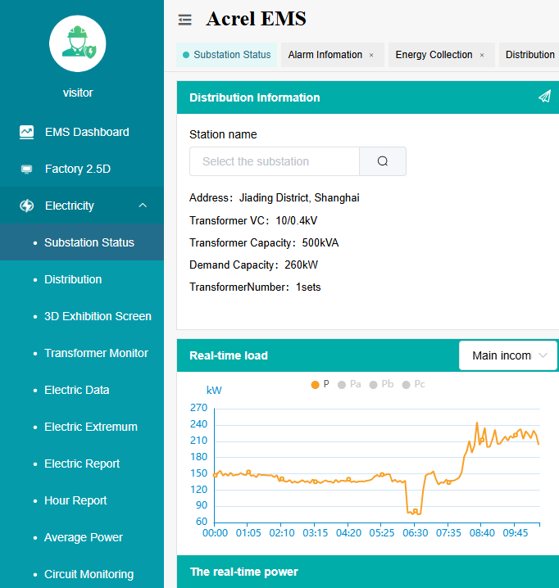Image resolution: width=559 pixels, height=588 pixels.
Task: Click the Electricity lightning icon
Action: pyautogui.click(x=27, y=206)
